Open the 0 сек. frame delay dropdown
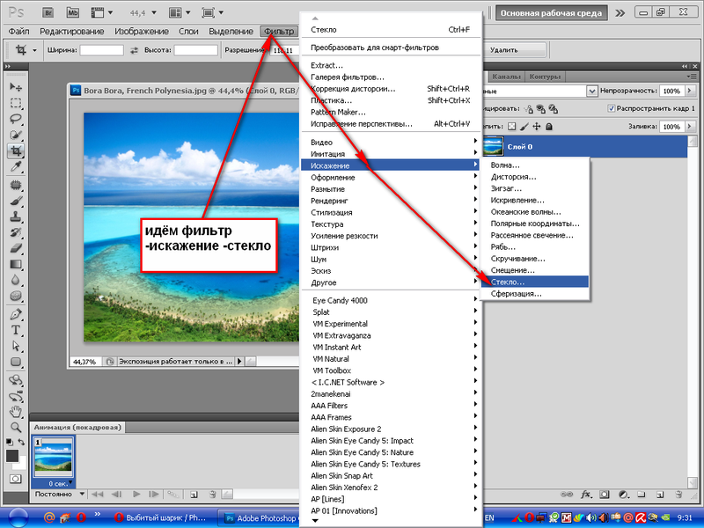The width and height of the screenshot is (704, 528). (x=71, y=482)
